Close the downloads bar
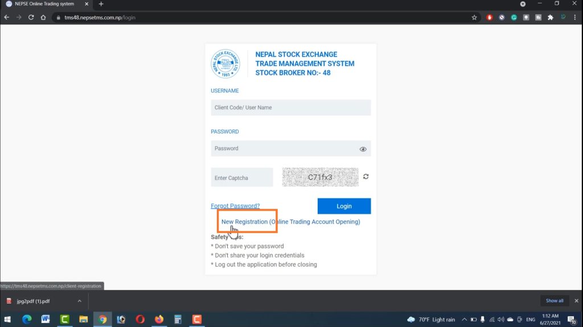The width and height of the screenshot is (583, 327). pyautogui.click(x=576, y=301)
